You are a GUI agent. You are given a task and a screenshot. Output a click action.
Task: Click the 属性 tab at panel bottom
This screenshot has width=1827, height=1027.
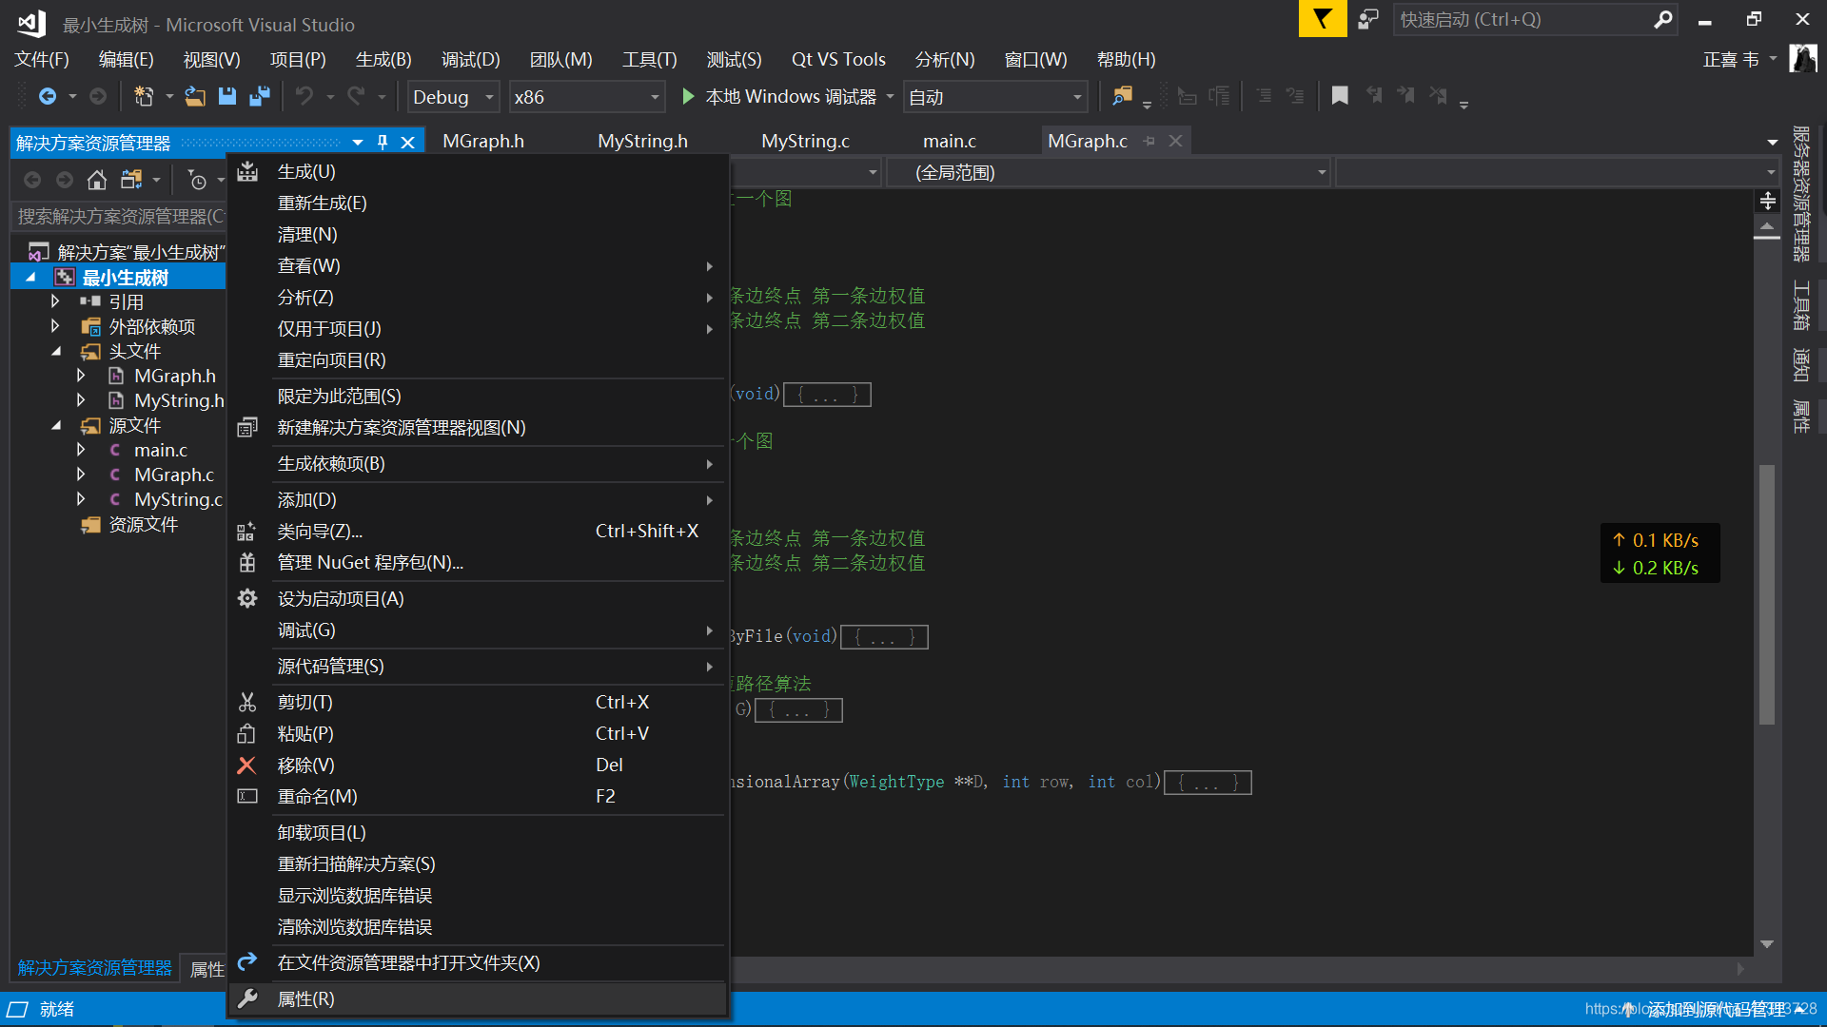[x=206, y=969]
